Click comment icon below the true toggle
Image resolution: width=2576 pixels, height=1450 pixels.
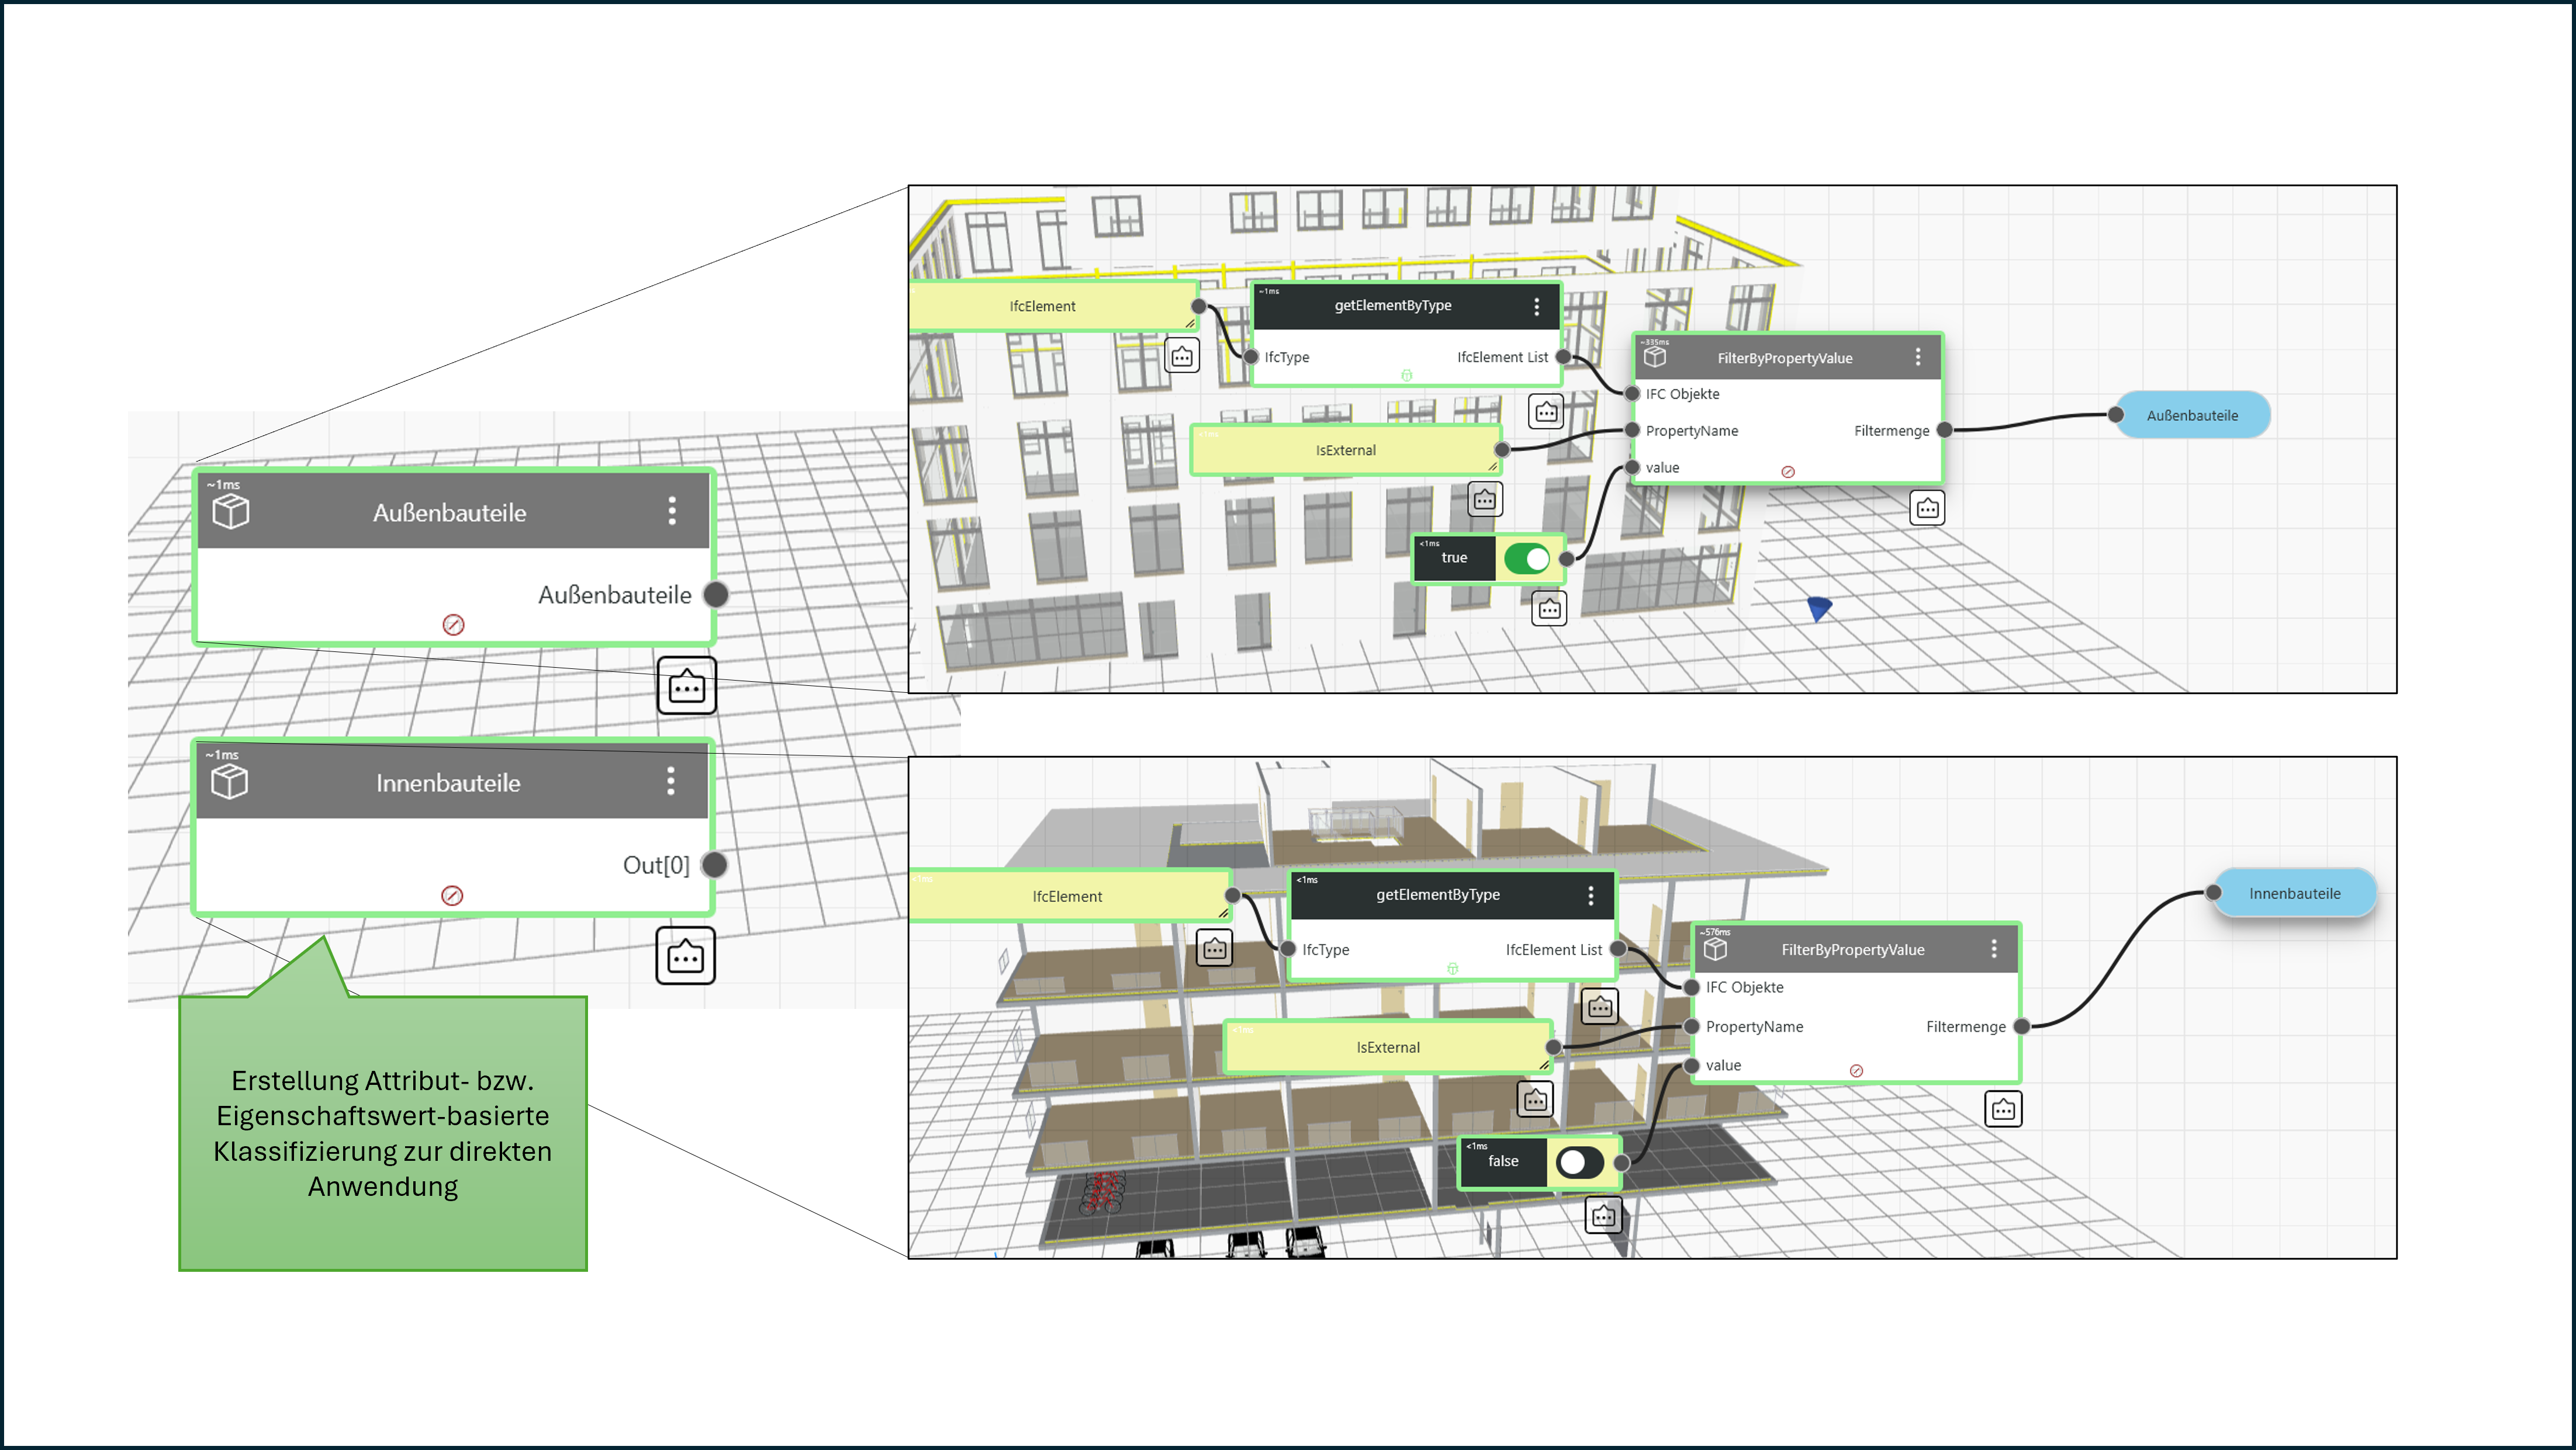tap(1550, 609)
